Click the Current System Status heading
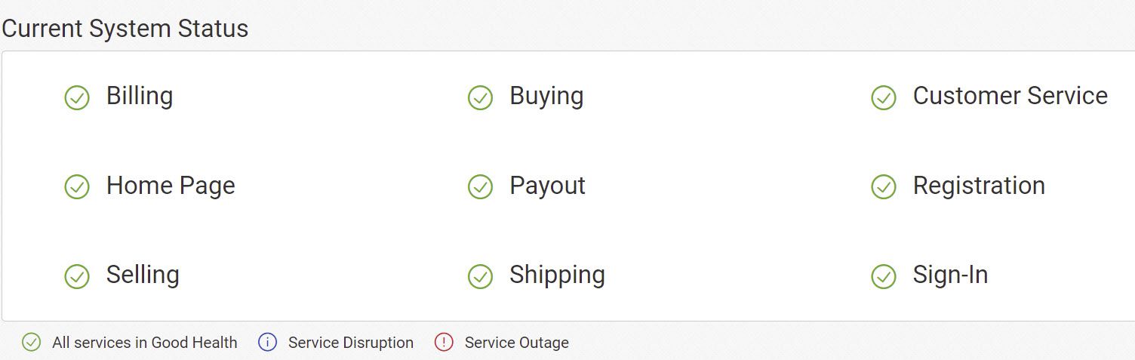This screenshot has height=360, width=1135. tap(125, 29)
